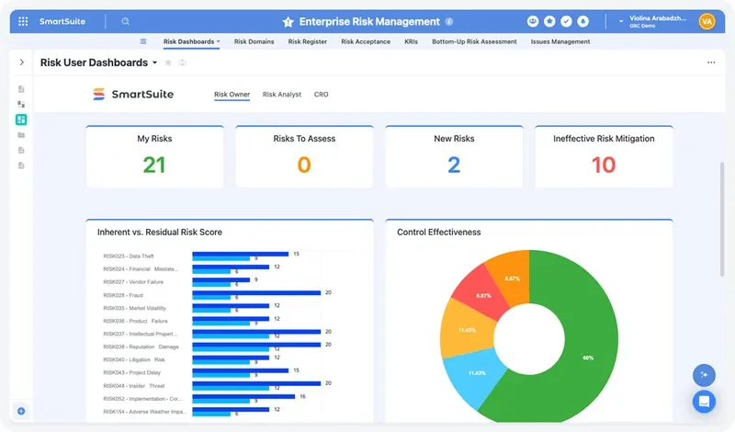The width and height of the screenshot is (735, 432).
Task: Click the SmartSuite logo in dashboard header
Action: [x=133, y=95]
